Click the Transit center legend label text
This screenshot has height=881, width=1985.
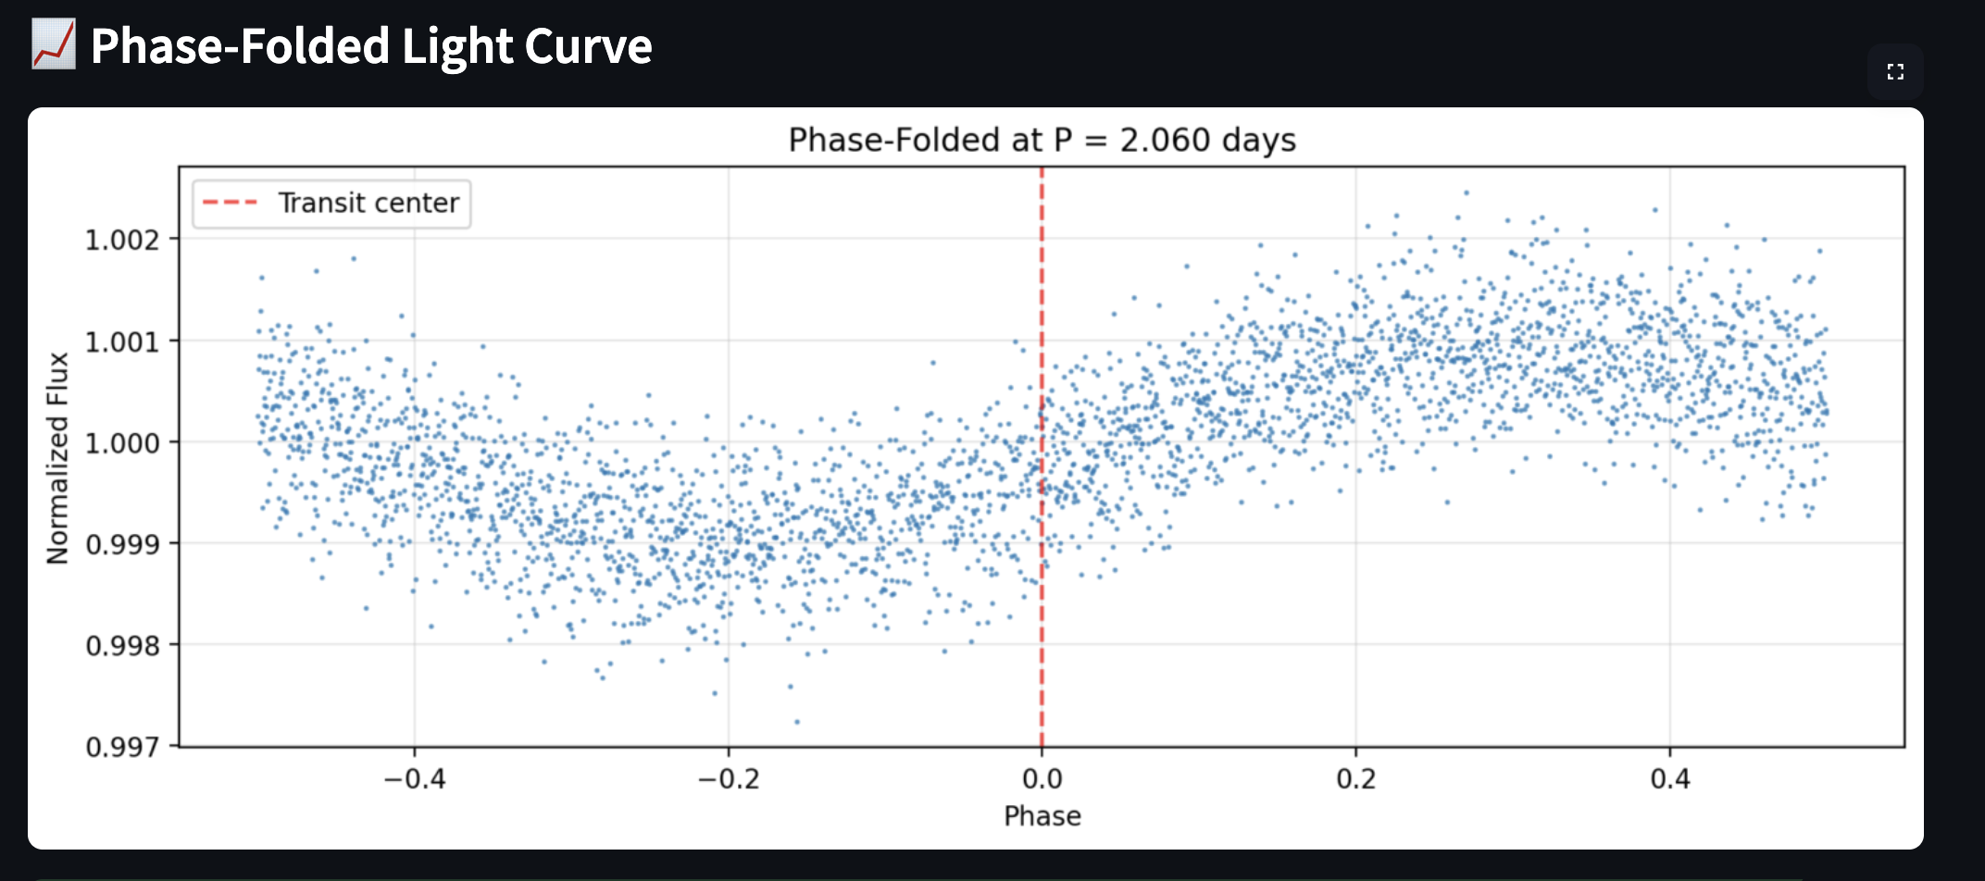368,203
